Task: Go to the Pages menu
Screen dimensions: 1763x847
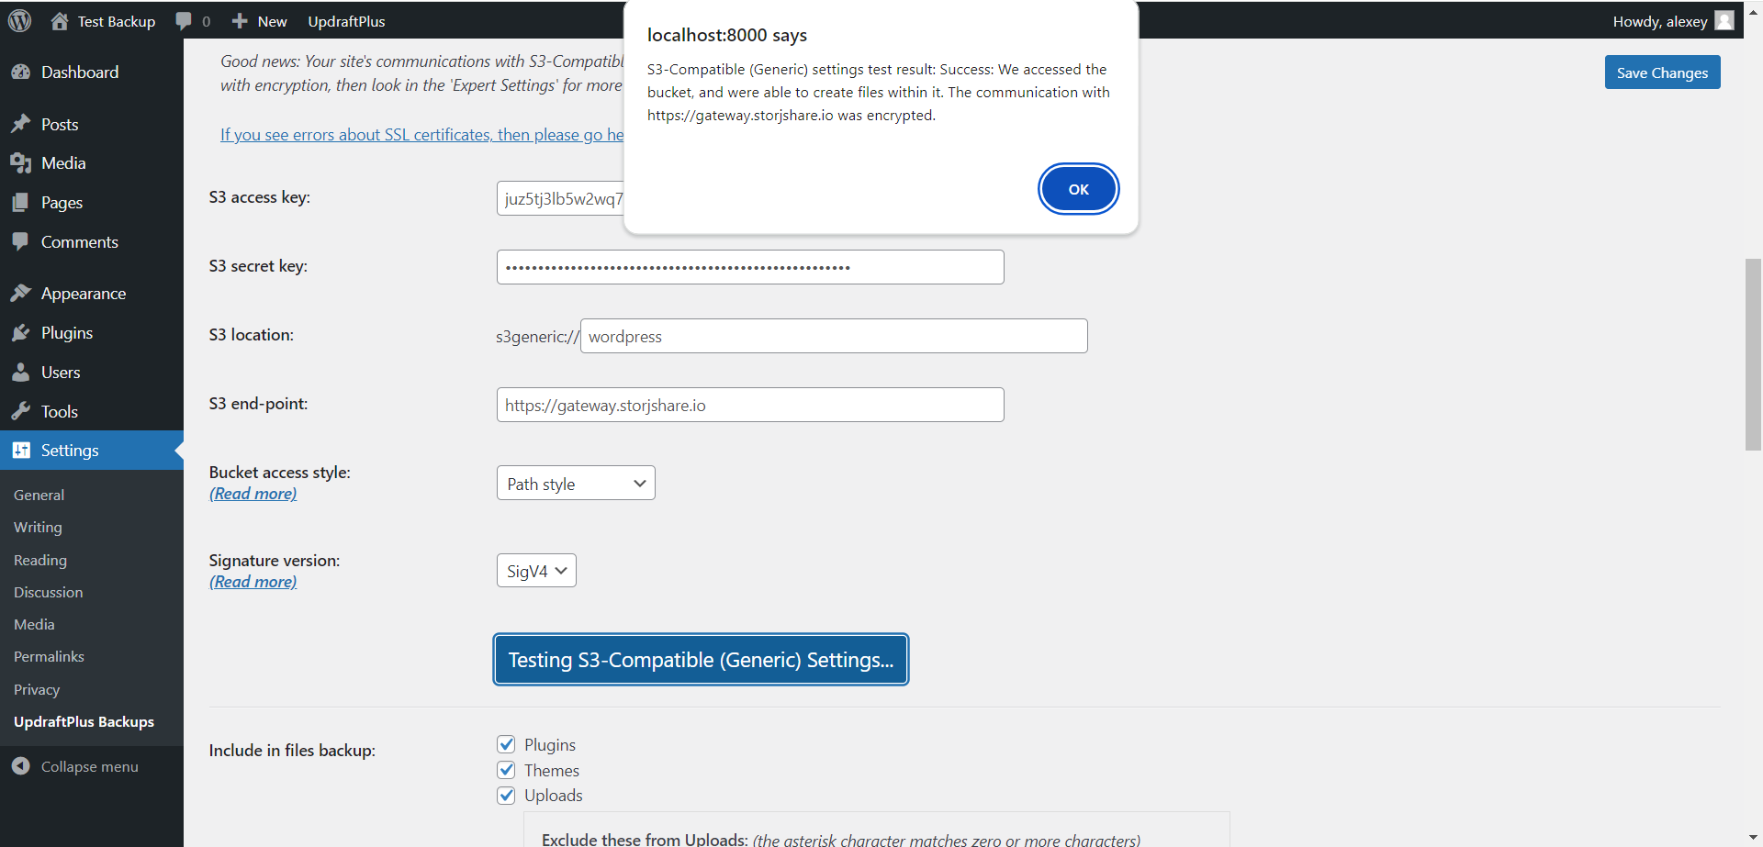Action: 62,203
